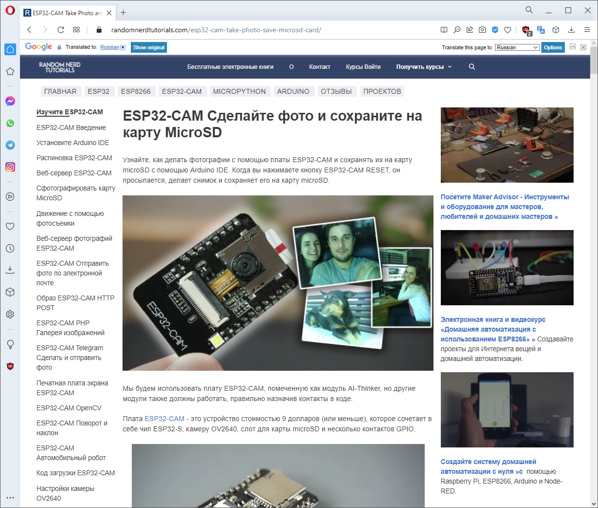This screenshot has width=598, height=508.
Task: Open Messenger in the sidebar
Action: (10, 101)
